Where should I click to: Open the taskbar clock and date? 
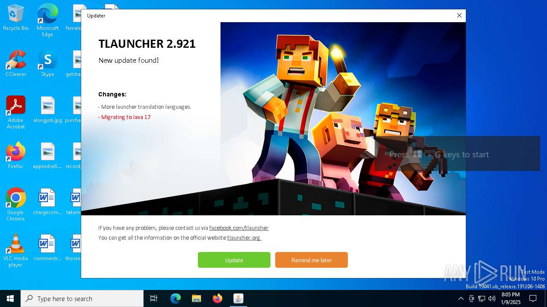pos(510,298)
